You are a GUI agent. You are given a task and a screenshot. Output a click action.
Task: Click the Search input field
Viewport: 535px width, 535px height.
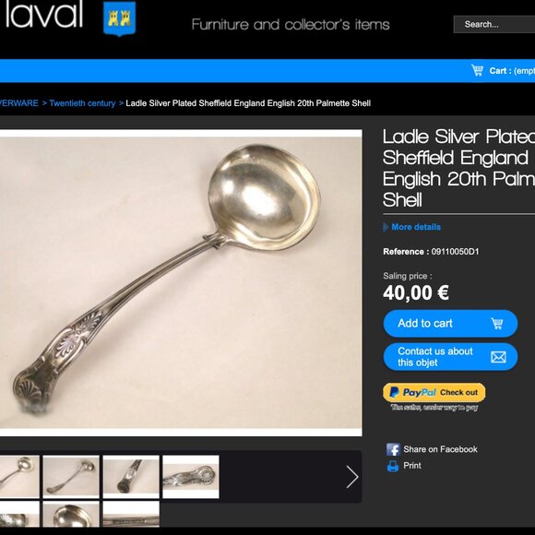point(494,25)
